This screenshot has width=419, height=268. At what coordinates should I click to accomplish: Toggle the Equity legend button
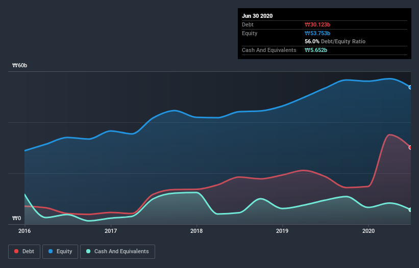click(x=60, y=252)
